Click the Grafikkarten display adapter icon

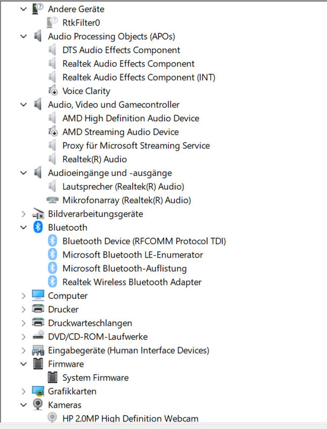point(38,391)
